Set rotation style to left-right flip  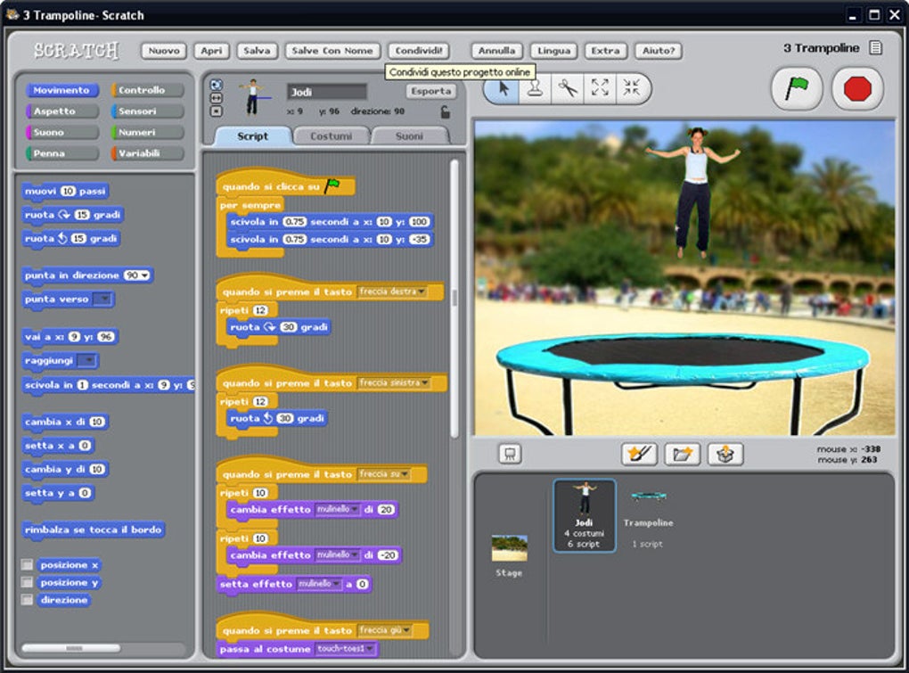point(217,98)
